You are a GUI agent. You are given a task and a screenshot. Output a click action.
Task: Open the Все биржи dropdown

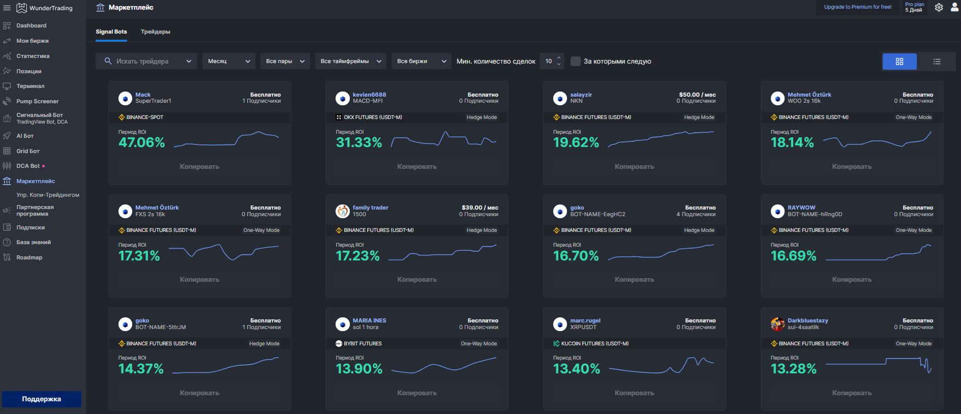click(422, 61)
